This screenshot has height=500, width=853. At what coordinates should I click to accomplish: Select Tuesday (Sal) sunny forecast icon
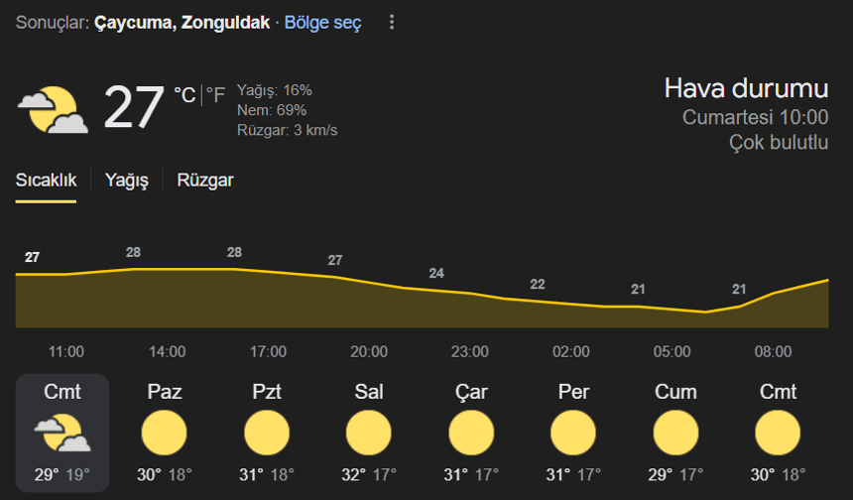[x=369, y=434]
